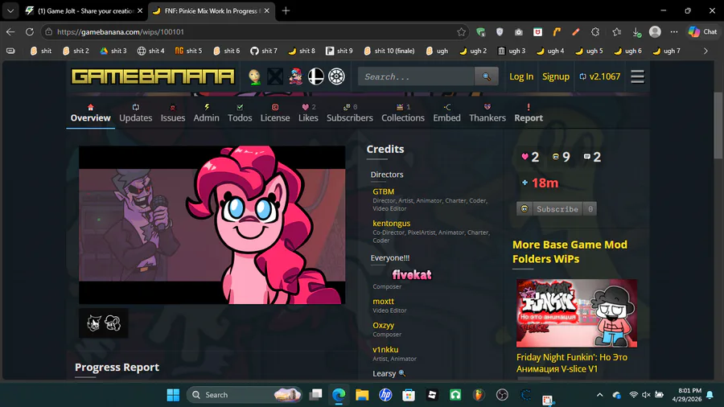Open the Friday Night Funkin' game icon
724x407 pixels.
[295, 76]
